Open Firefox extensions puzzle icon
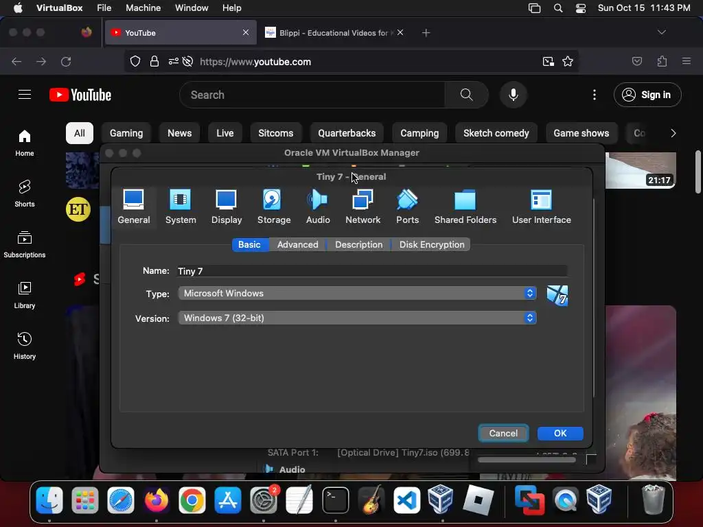Screen dimensions: 703x527 click(x=662, y=61)
